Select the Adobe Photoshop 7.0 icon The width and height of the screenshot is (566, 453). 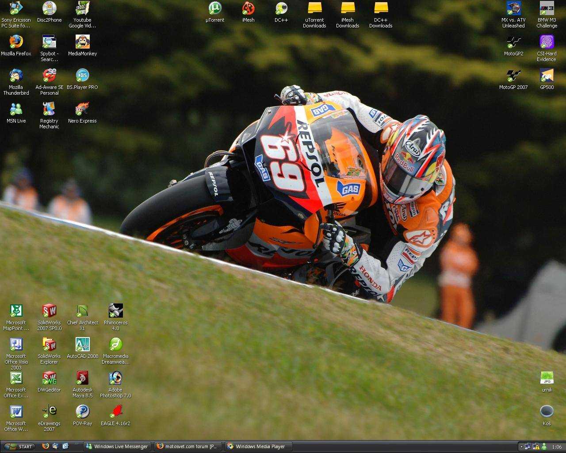point(115,384)
